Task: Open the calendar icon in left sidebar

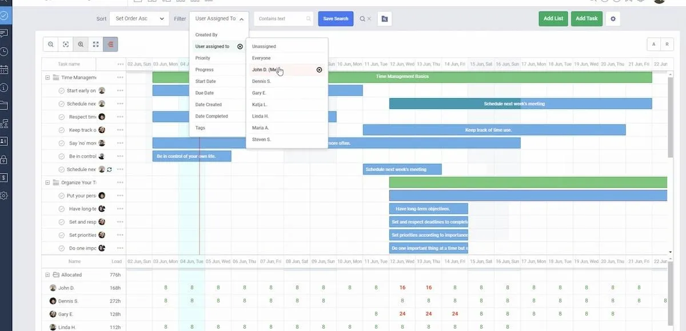Action: 4,70
